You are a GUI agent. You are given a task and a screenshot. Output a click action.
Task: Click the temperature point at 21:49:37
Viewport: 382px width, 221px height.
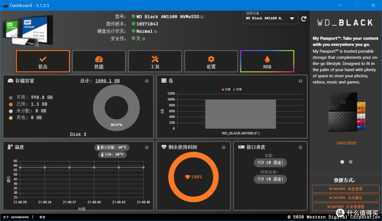(69, 167)
